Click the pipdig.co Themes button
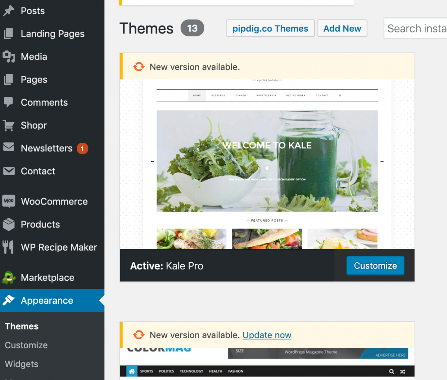Viewport: 447px width, 380px height. coord(270,29)
